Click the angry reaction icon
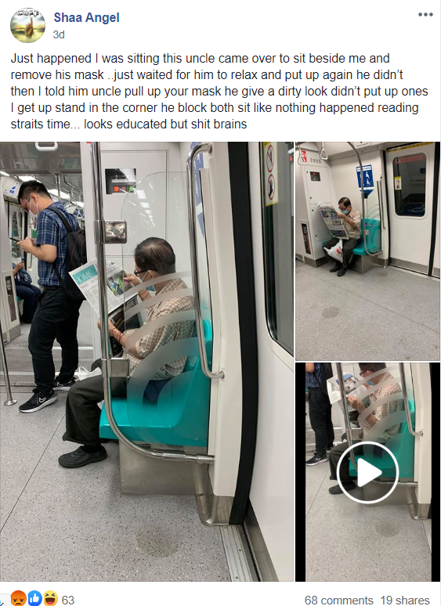 point(18,598)
